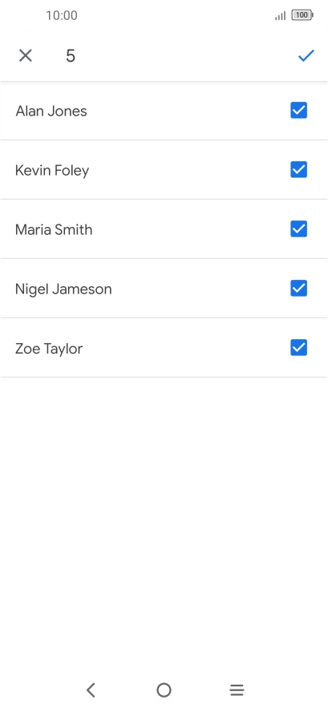
Task: Uncheck the Kevin Foley checkbox
Action: point(299,170)
